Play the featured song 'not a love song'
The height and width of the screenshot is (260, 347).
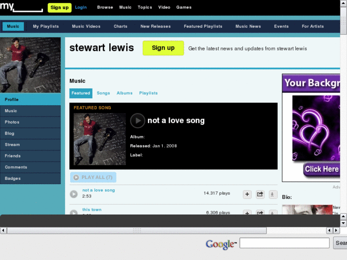tap(137, 121)
